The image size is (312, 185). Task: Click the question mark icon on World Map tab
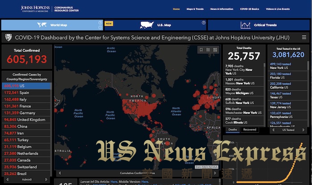tap(100, 22)
